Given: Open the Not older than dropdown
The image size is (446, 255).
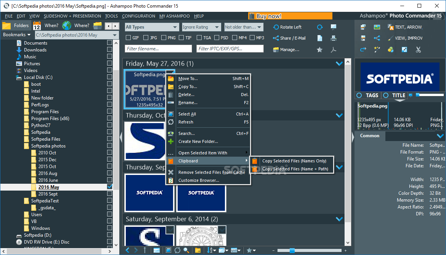Looking at the screenshot, I should pyautogui.click(x=244, y=27).
